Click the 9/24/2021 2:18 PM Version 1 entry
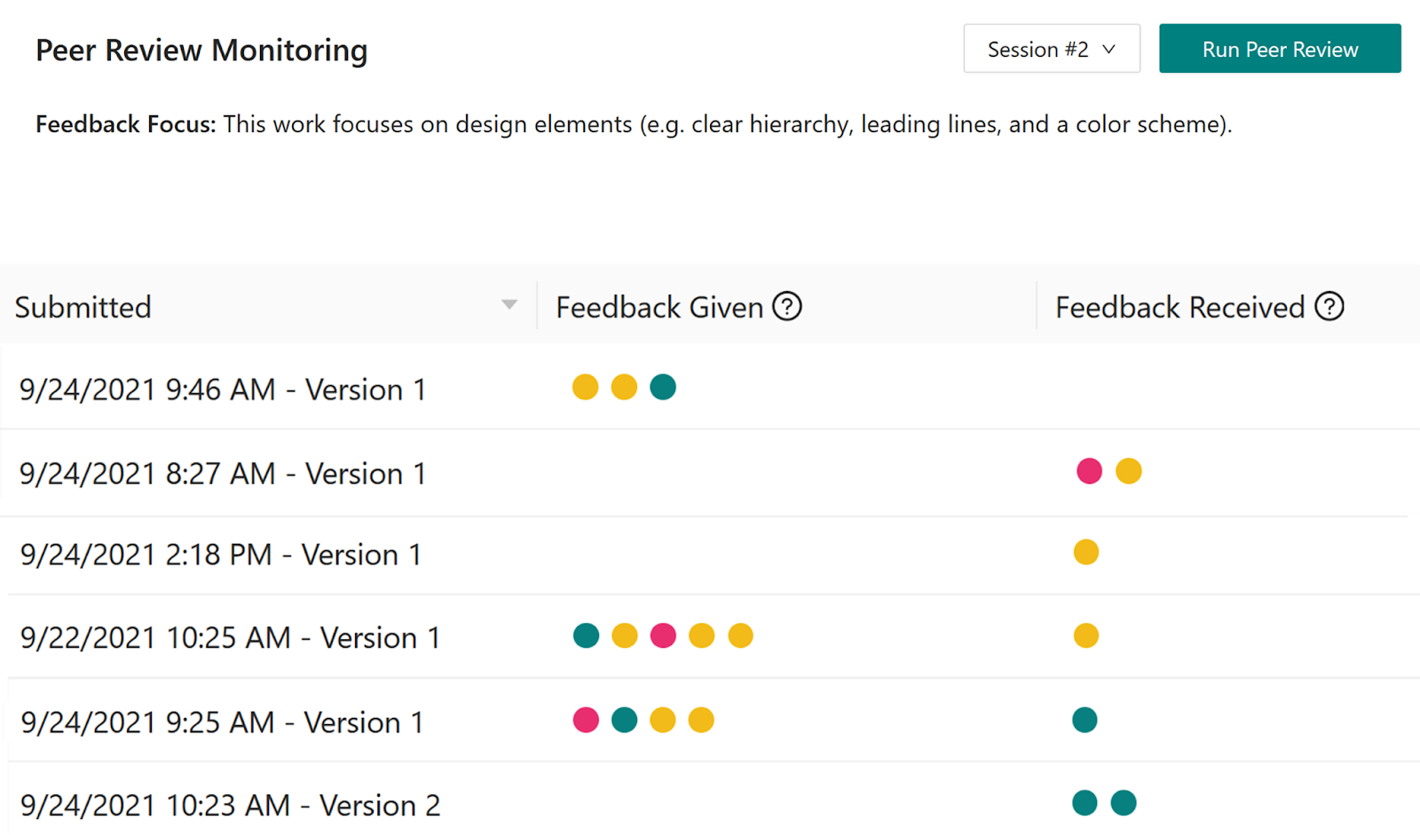1420x835 pixels. 221,555
